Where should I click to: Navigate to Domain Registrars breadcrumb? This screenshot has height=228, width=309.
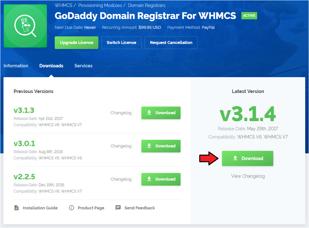coord(146,5)
